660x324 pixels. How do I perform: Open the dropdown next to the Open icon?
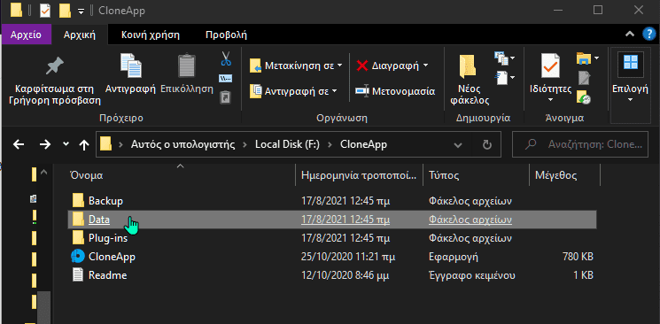click(x=596, y=58)
